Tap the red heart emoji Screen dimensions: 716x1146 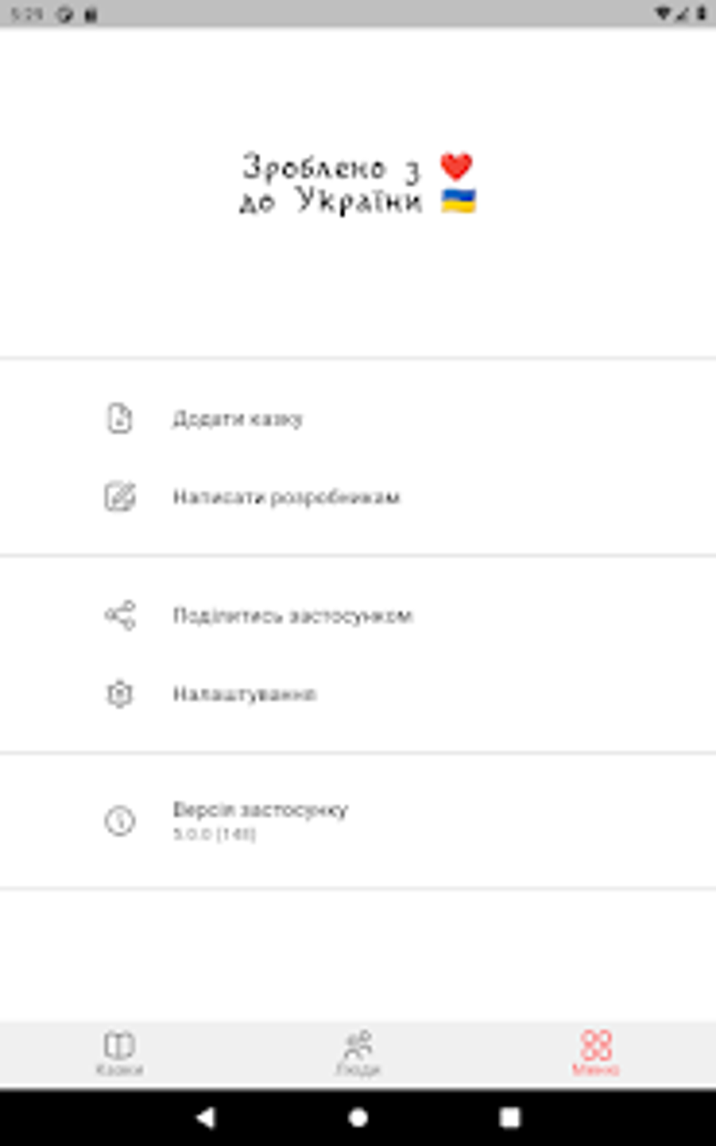tap(456, 166)
